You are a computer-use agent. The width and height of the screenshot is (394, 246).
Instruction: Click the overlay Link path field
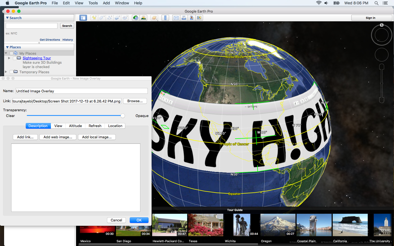click(x=67, y=101)
